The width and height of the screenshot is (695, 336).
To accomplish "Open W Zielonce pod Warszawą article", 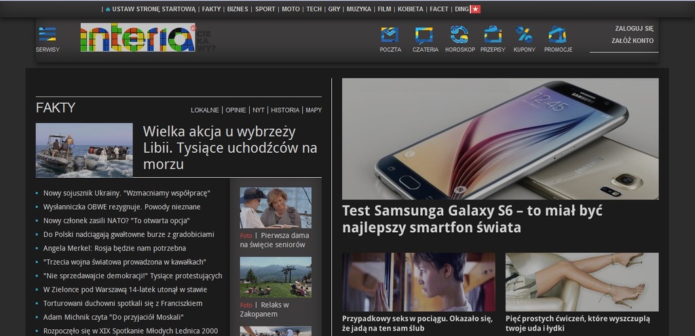I will click(125, 289).
